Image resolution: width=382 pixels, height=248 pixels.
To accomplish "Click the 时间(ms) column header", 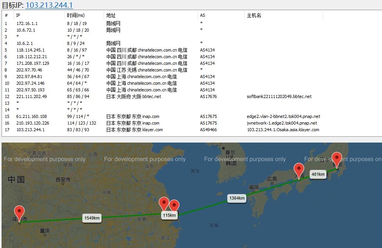I will click(x=75, y=15).
